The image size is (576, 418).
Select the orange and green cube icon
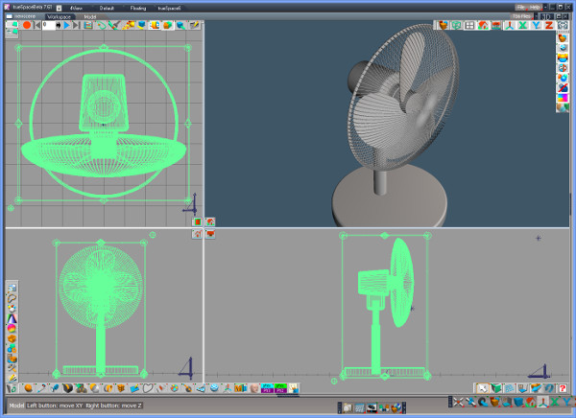click(168, 25)
